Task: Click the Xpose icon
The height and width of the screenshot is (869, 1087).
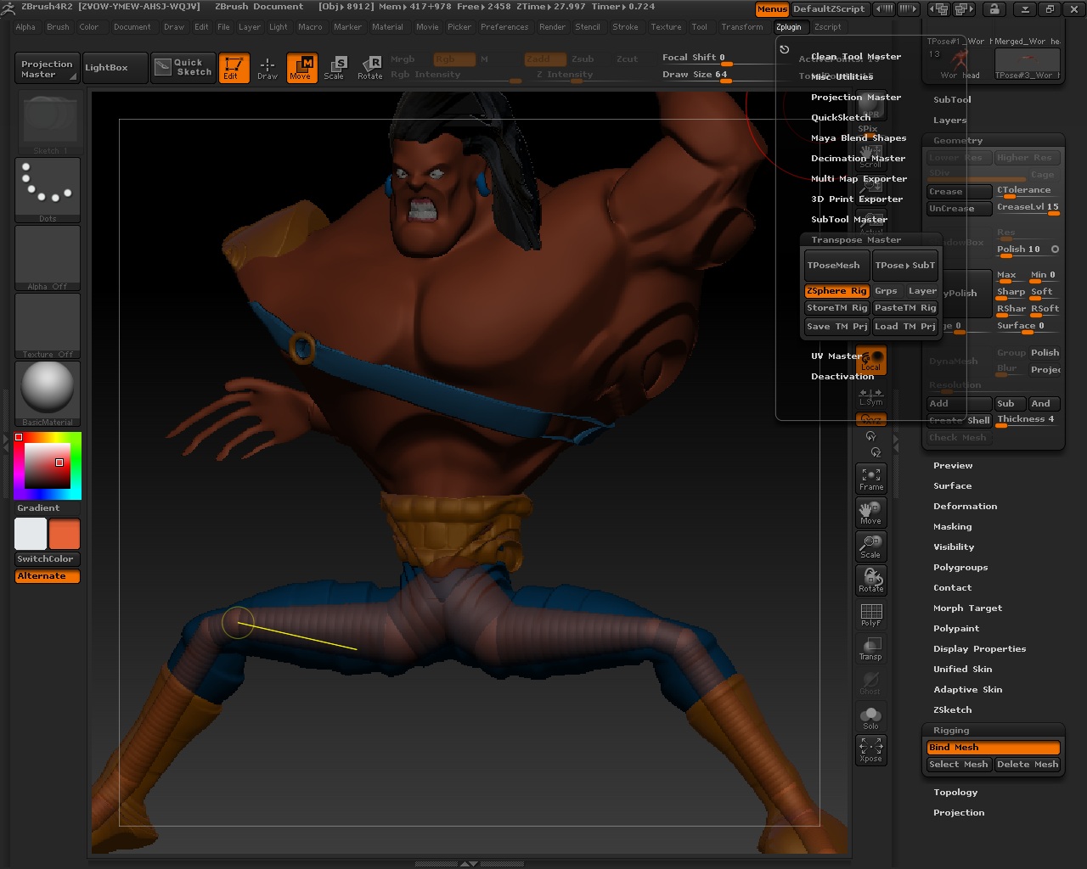Action: tap(870, 749)
